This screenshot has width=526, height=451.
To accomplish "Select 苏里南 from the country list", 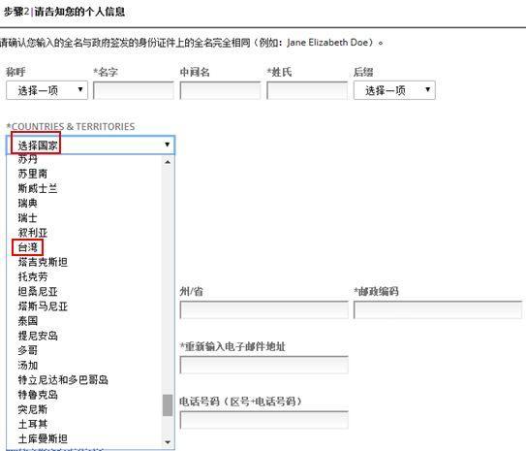I will [33, 174].
